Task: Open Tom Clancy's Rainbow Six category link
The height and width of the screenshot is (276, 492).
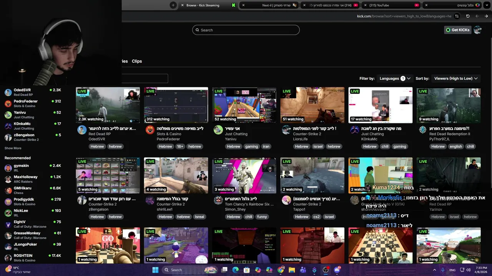Action: [x=249, y=204]
